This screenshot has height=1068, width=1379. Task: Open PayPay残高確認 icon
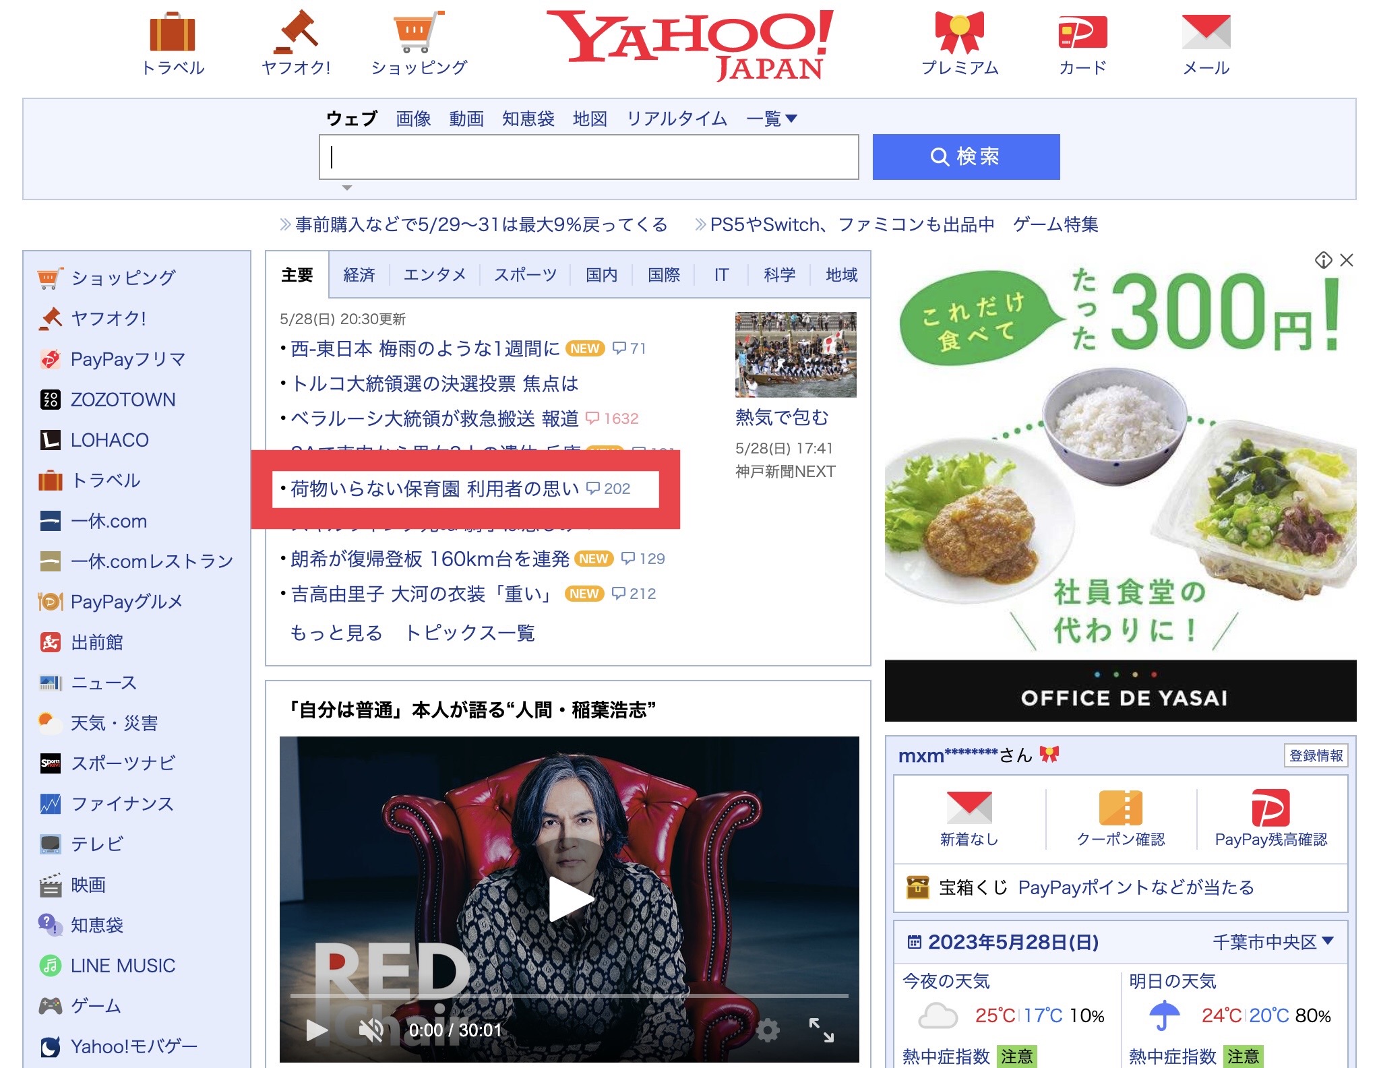tap(1270, 807)
